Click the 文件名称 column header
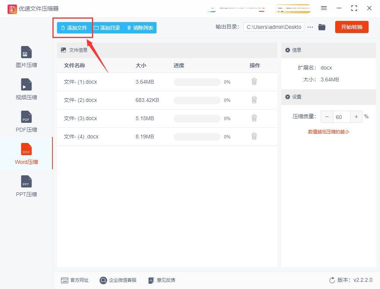The width and height of the screenshot is (380, 289). pos(74,65)
